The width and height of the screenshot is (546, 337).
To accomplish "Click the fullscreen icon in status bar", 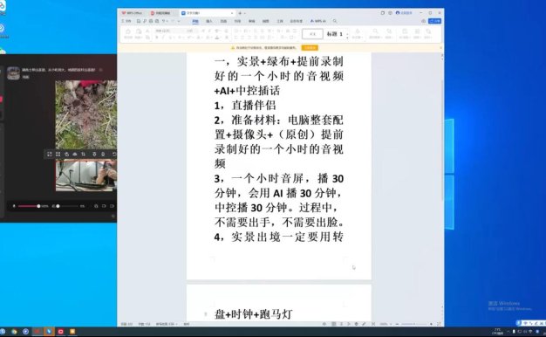I will 439,324.
